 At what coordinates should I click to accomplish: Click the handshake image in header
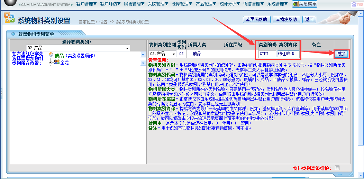point(337,18)
